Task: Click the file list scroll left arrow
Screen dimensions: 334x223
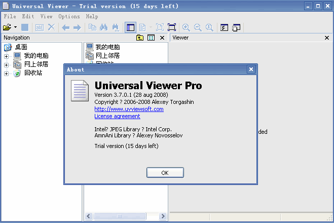Action: 89,216
